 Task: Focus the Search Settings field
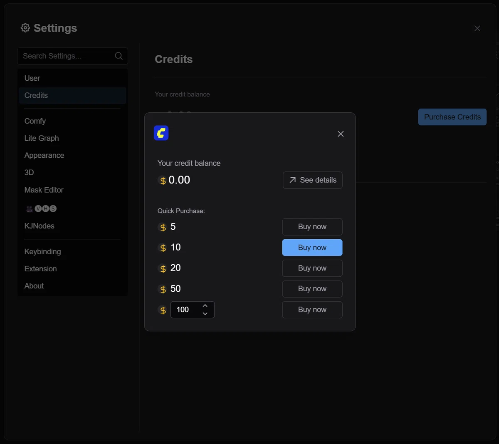72,56
